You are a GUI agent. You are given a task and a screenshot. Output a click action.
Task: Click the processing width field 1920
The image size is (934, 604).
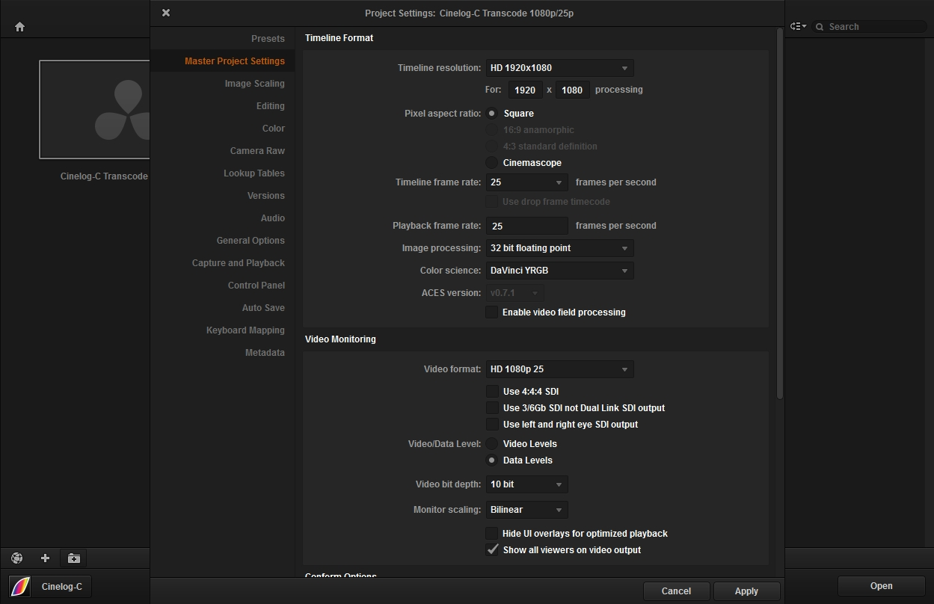525,90
